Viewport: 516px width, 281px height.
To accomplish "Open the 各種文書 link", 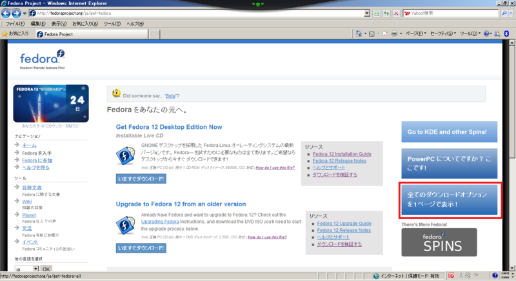I will pyautogui.click(x=32, y=188).
